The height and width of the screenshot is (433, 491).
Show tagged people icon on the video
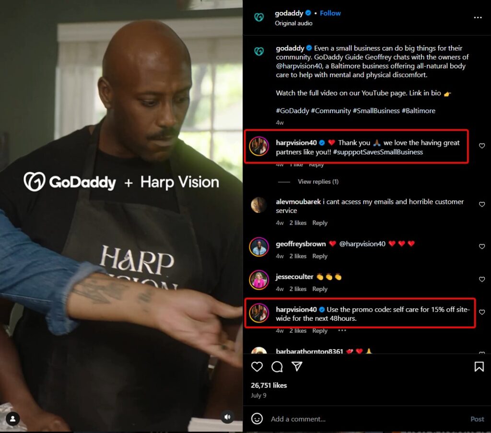[13, 419]
